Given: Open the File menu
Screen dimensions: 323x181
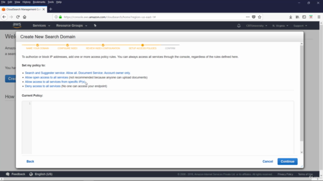Looking at the screenshot, I should click(3, 2).
